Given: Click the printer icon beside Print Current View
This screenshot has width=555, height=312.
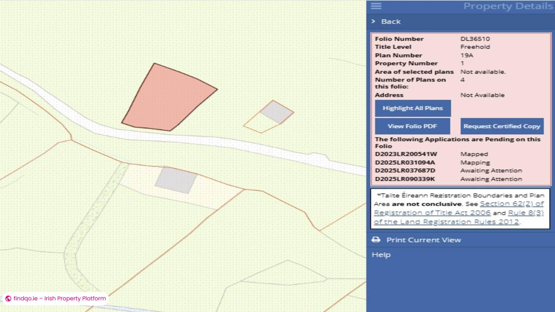Looking at the screenshot, I should click(376, 239).
